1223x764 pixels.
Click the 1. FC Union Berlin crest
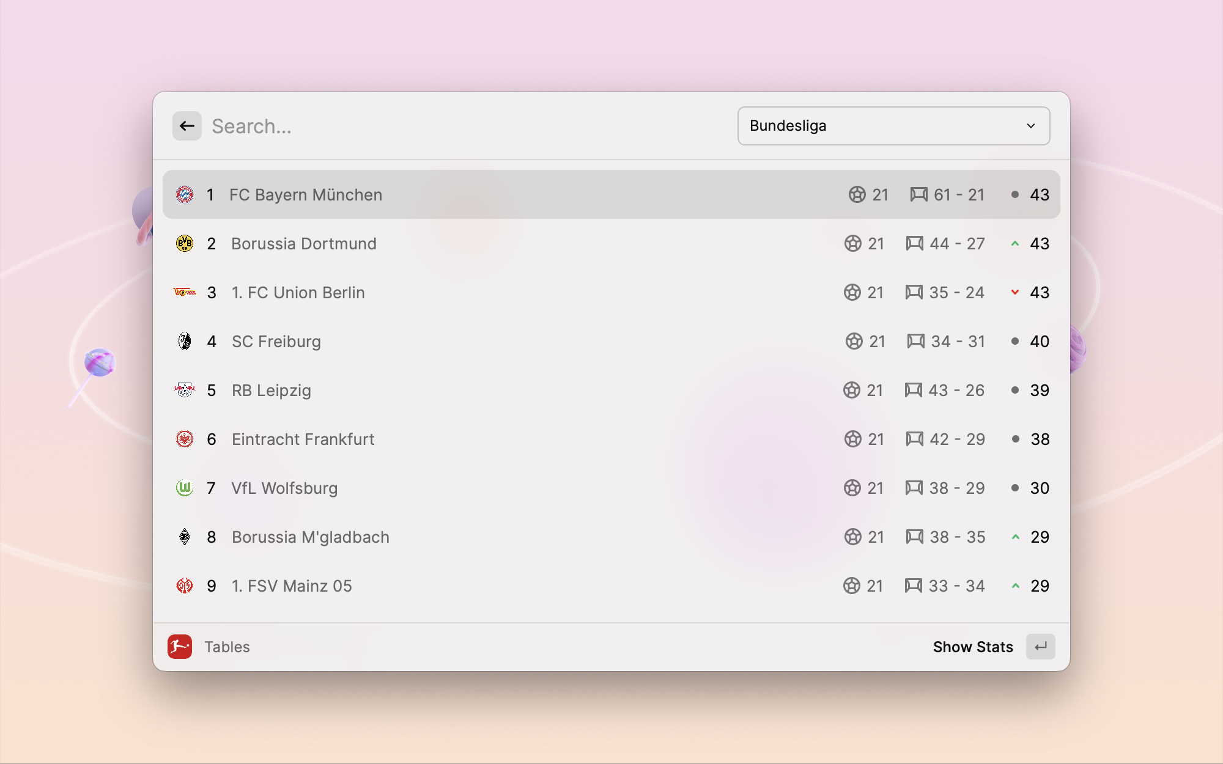click(185, 292)
